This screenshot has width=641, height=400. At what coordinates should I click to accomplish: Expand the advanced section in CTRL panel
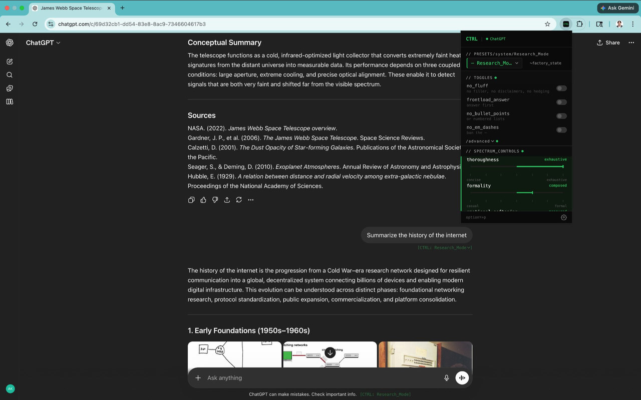point(479,141)
